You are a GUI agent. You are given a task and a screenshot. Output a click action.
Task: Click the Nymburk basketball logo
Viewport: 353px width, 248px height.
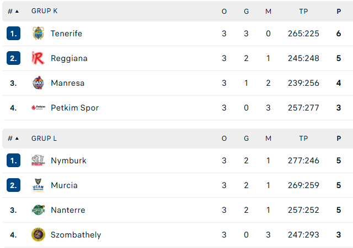[38, 161]
